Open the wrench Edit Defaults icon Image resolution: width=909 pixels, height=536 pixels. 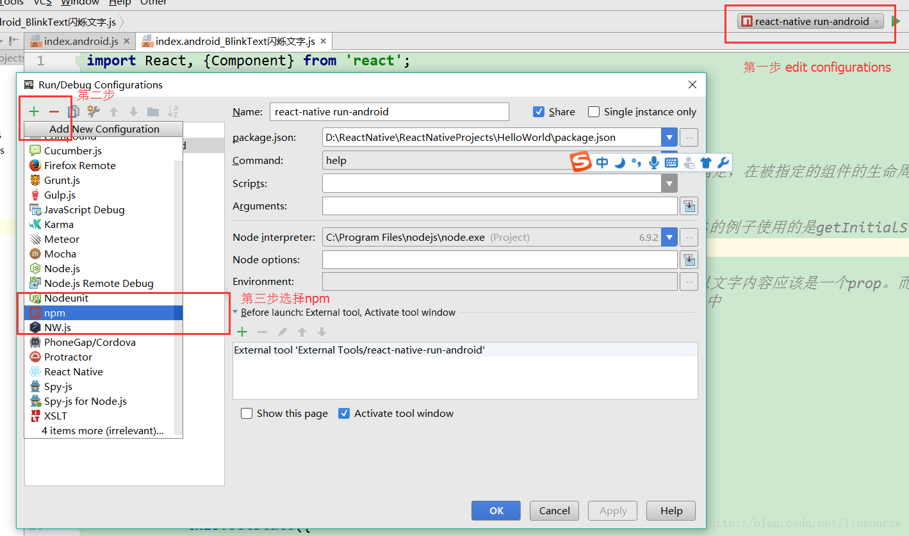click(x=94, y=111)
